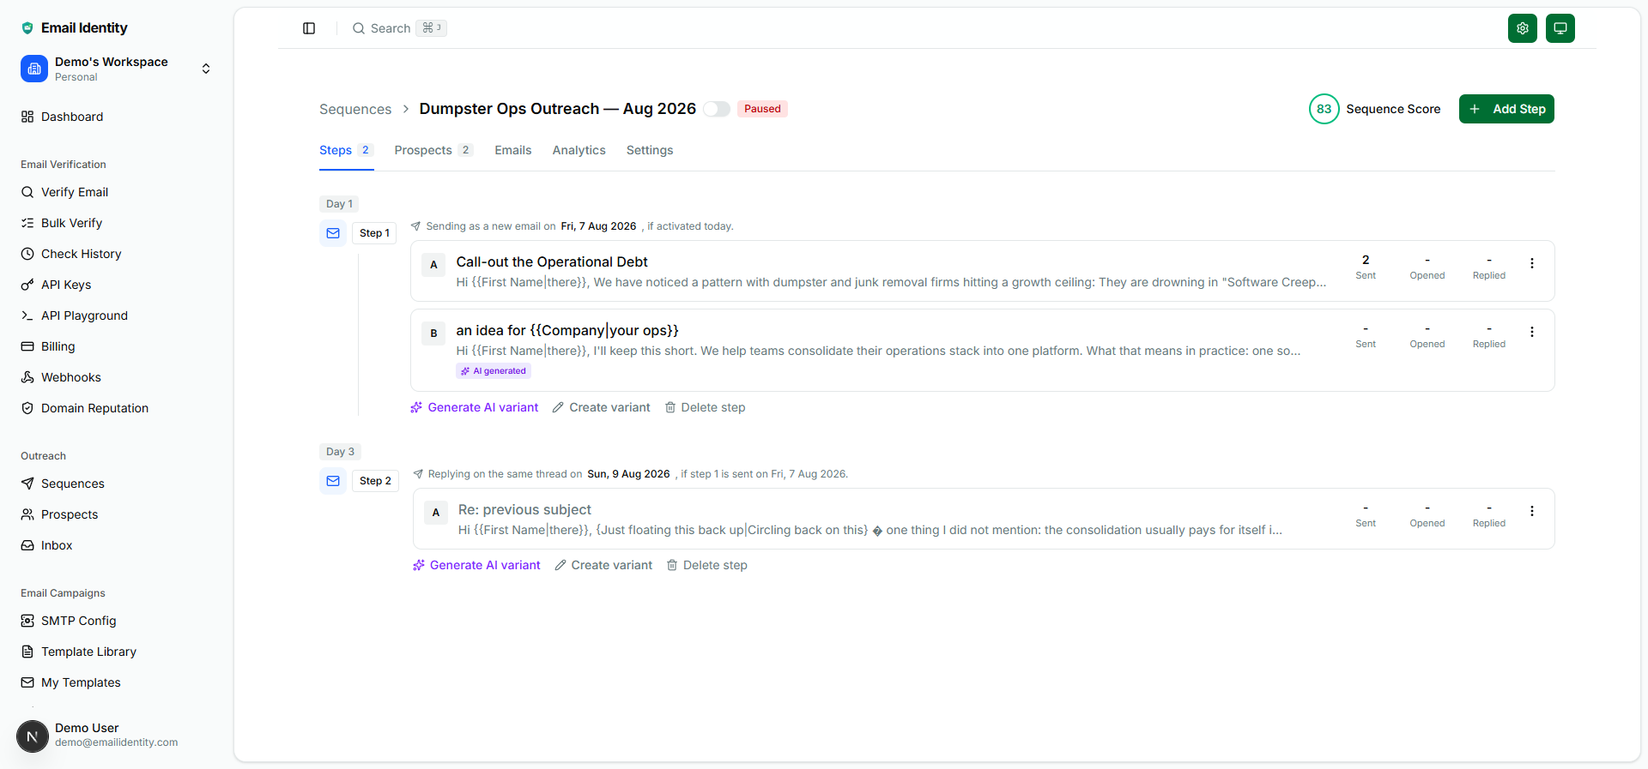Viewport: 1648px width, 769px height.
Task: Open the green settings gear button
Action: [x=1522, y=28]
